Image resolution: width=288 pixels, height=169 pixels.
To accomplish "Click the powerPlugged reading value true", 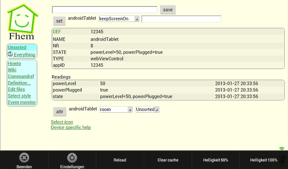I will 104,90.
